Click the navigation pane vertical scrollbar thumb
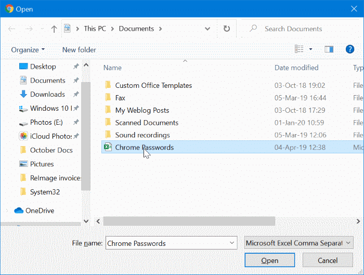Screen dimensions: 364x275 coord(86,136)
